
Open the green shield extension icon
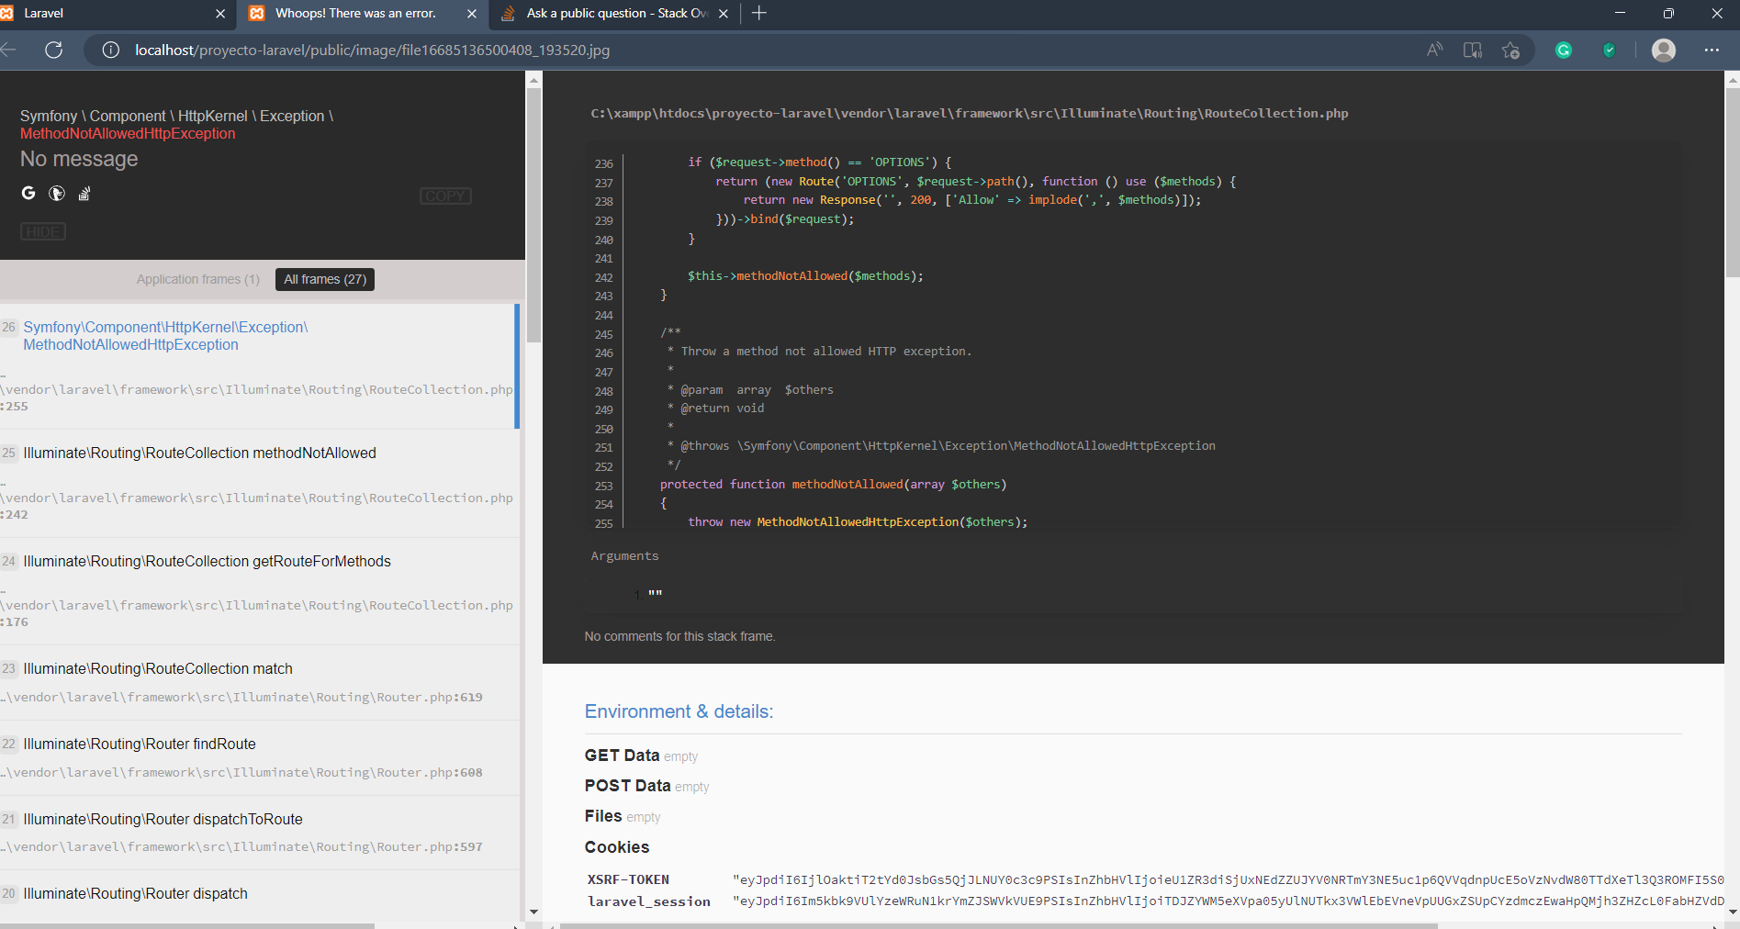(x=1609, y=50)
